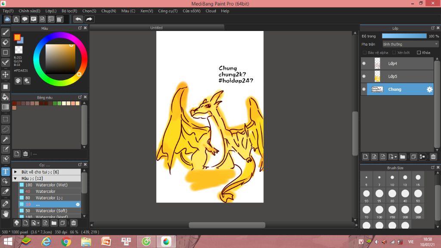Open the Tệp(F) menu
Screen dimensions: 441x248
pyautogui.click(x=8, y=11)
